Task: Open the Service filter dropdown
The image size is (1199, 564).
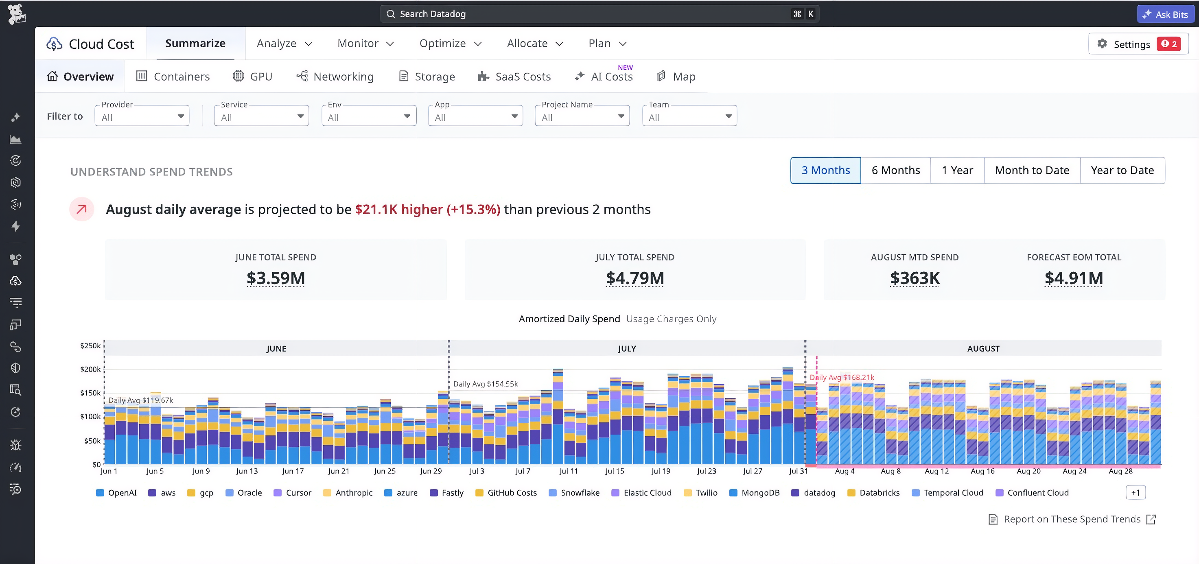Action: pos(261,116)
